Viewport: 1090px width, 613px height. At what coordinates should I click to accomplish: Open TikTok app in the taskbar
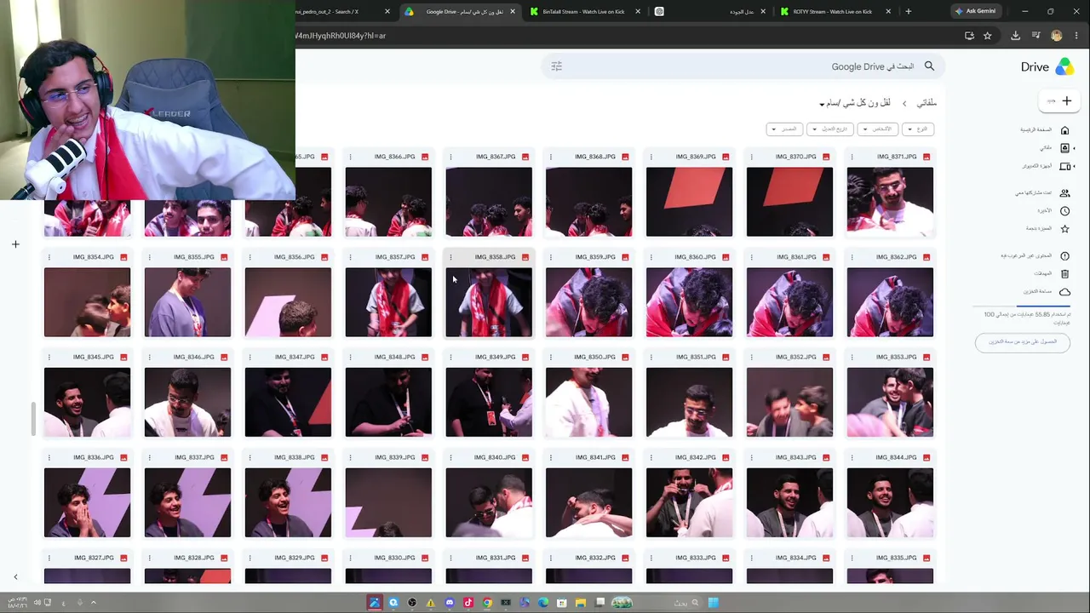point(468,603)
